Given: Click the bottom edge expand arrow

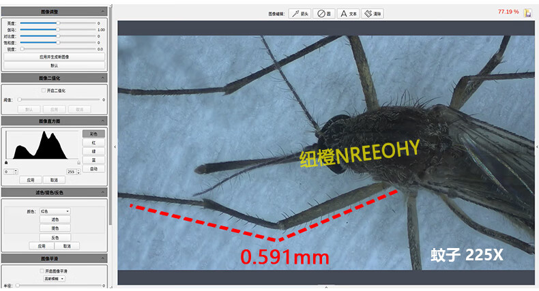Looking at the screenshot, I should tap(326, 287).
